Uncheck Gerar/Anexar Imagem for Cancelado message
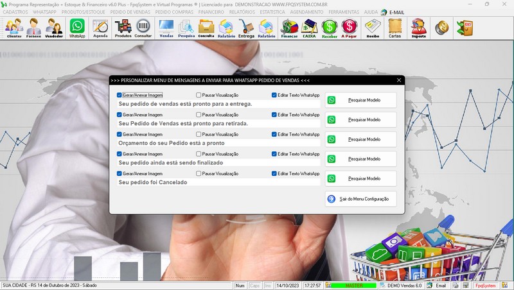Screen dimensions: 514x290 pyautogui.click(x=120, y=173)
